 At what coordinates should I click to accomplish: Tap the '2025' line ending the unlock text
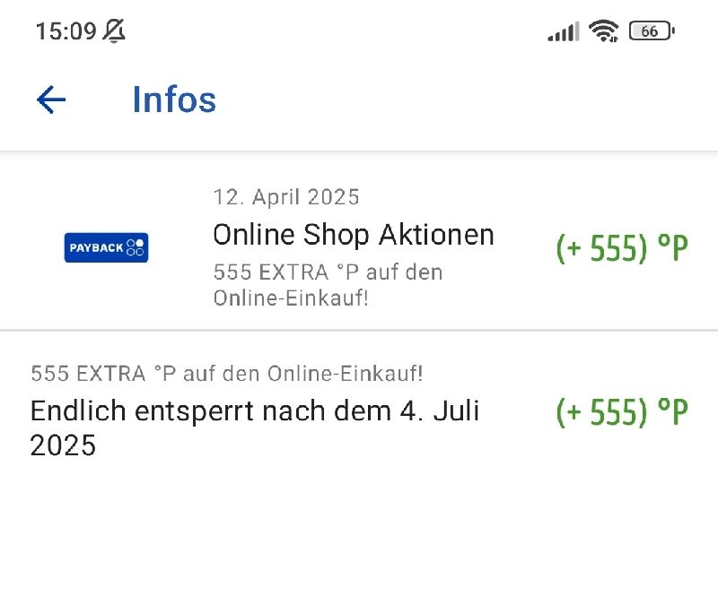click(63, 445)
